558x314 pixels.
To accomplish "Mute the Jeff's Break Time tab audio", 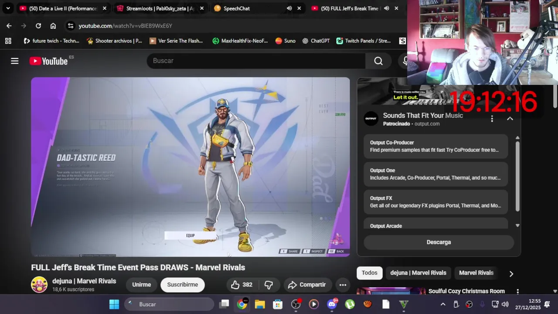I will coord(387,8).
